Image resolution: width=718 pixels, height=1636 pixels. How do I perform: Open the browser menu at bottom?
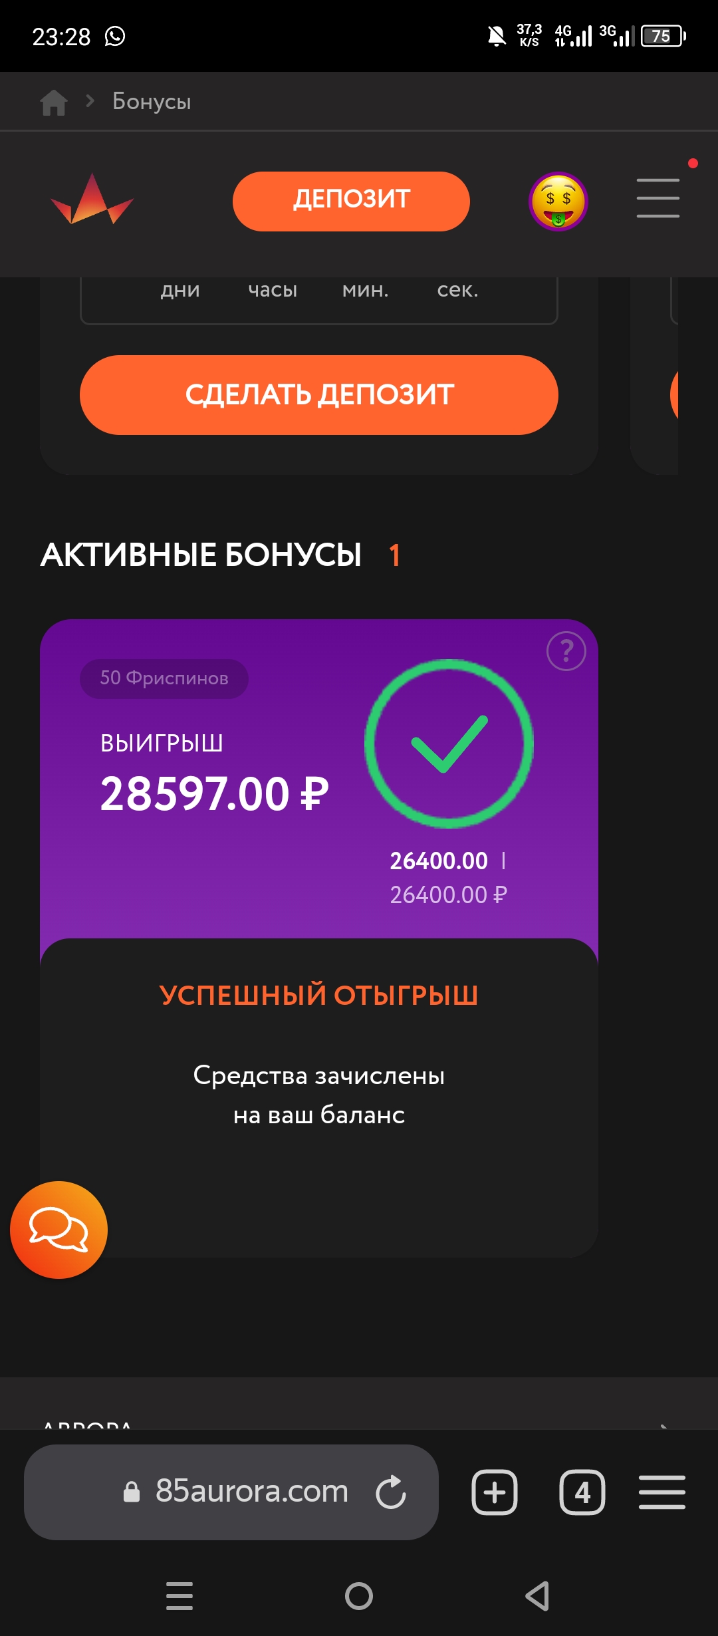tap(661, 1492)
